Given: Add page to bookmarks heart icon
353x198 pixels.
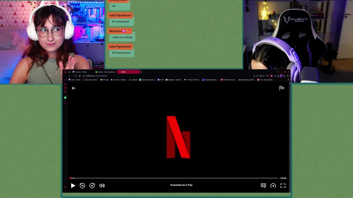Looking at the screenshot, I should 267,76.
